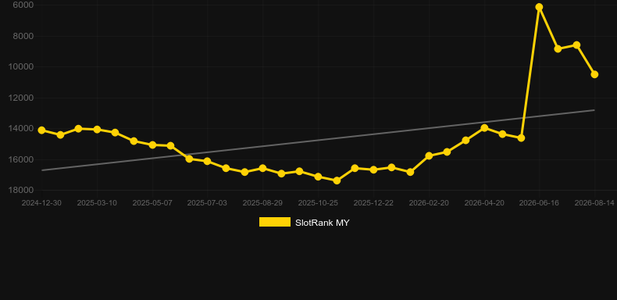Click the y-axis value 6000

tap(23, 5)
